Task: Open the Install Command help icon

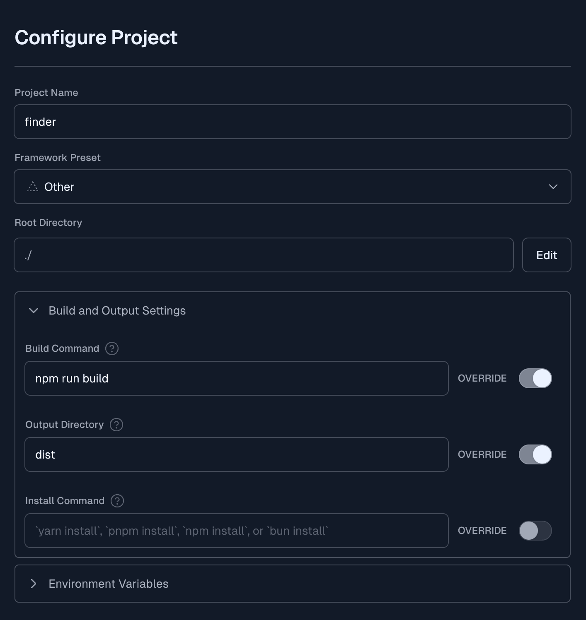Action: pos(117,501)
